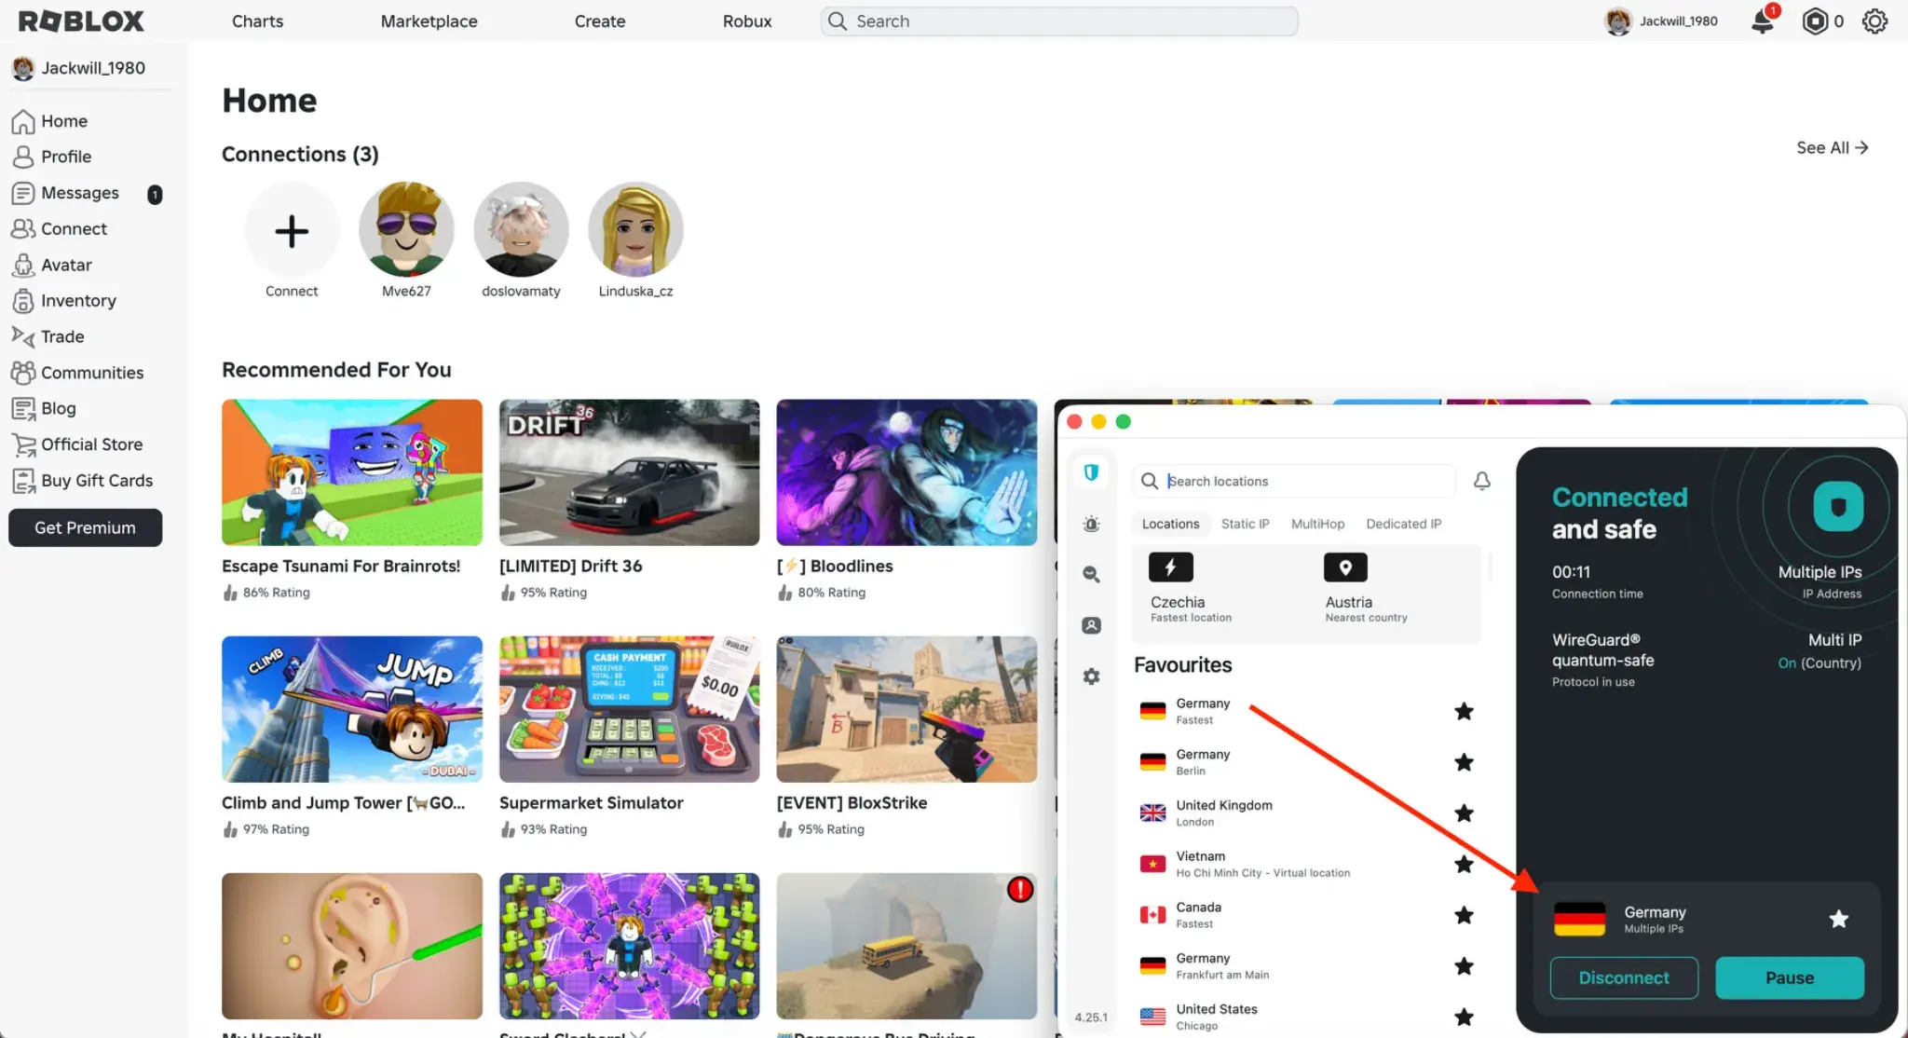Select the Inventory icon in the sidebar

23,300
